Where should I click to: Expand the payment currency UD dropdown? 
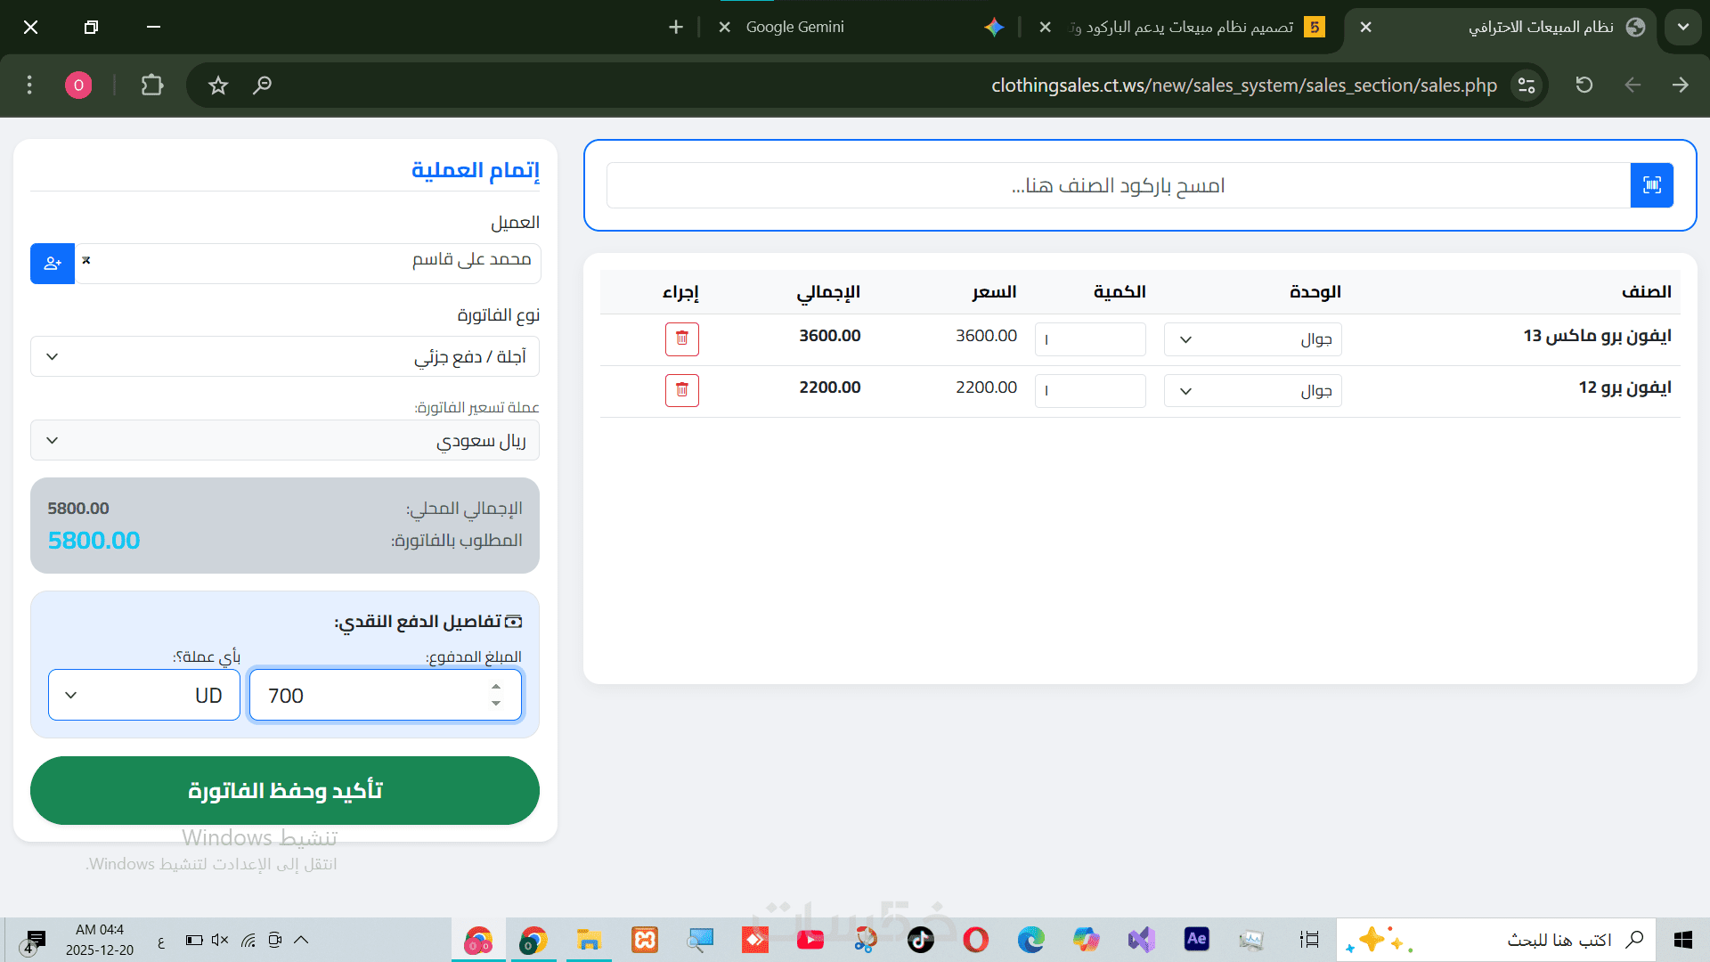(144, 695)
